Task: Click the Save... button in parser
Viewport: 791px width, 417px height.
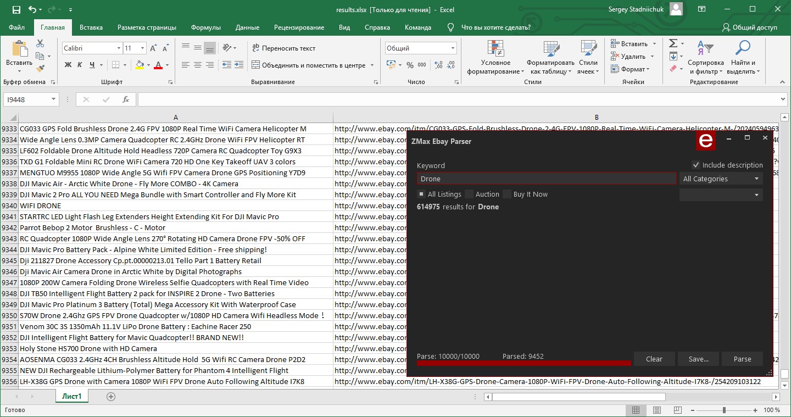Action: tap(698, 359)
